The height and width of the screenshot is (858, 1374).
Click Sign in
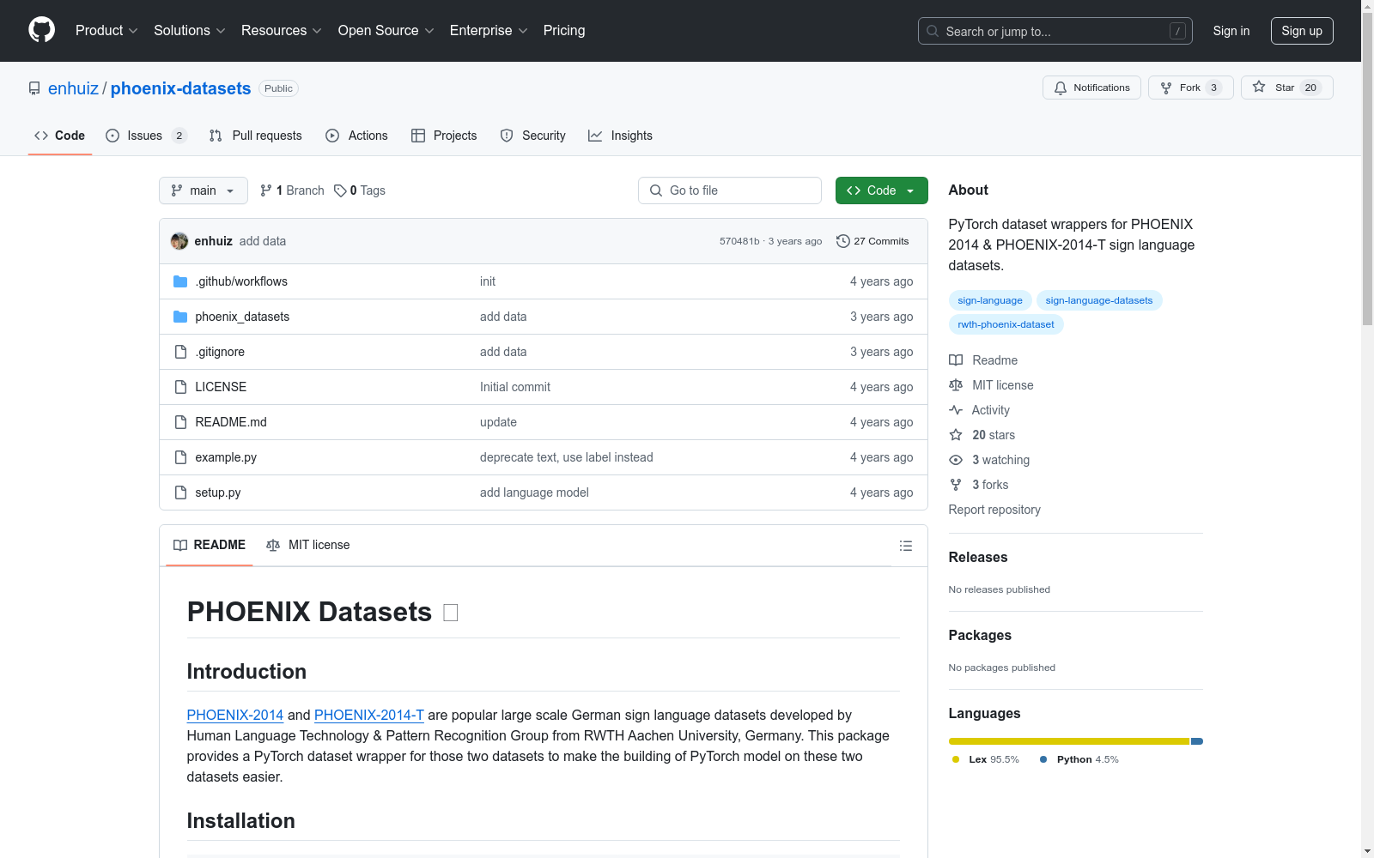[1231, 31]
